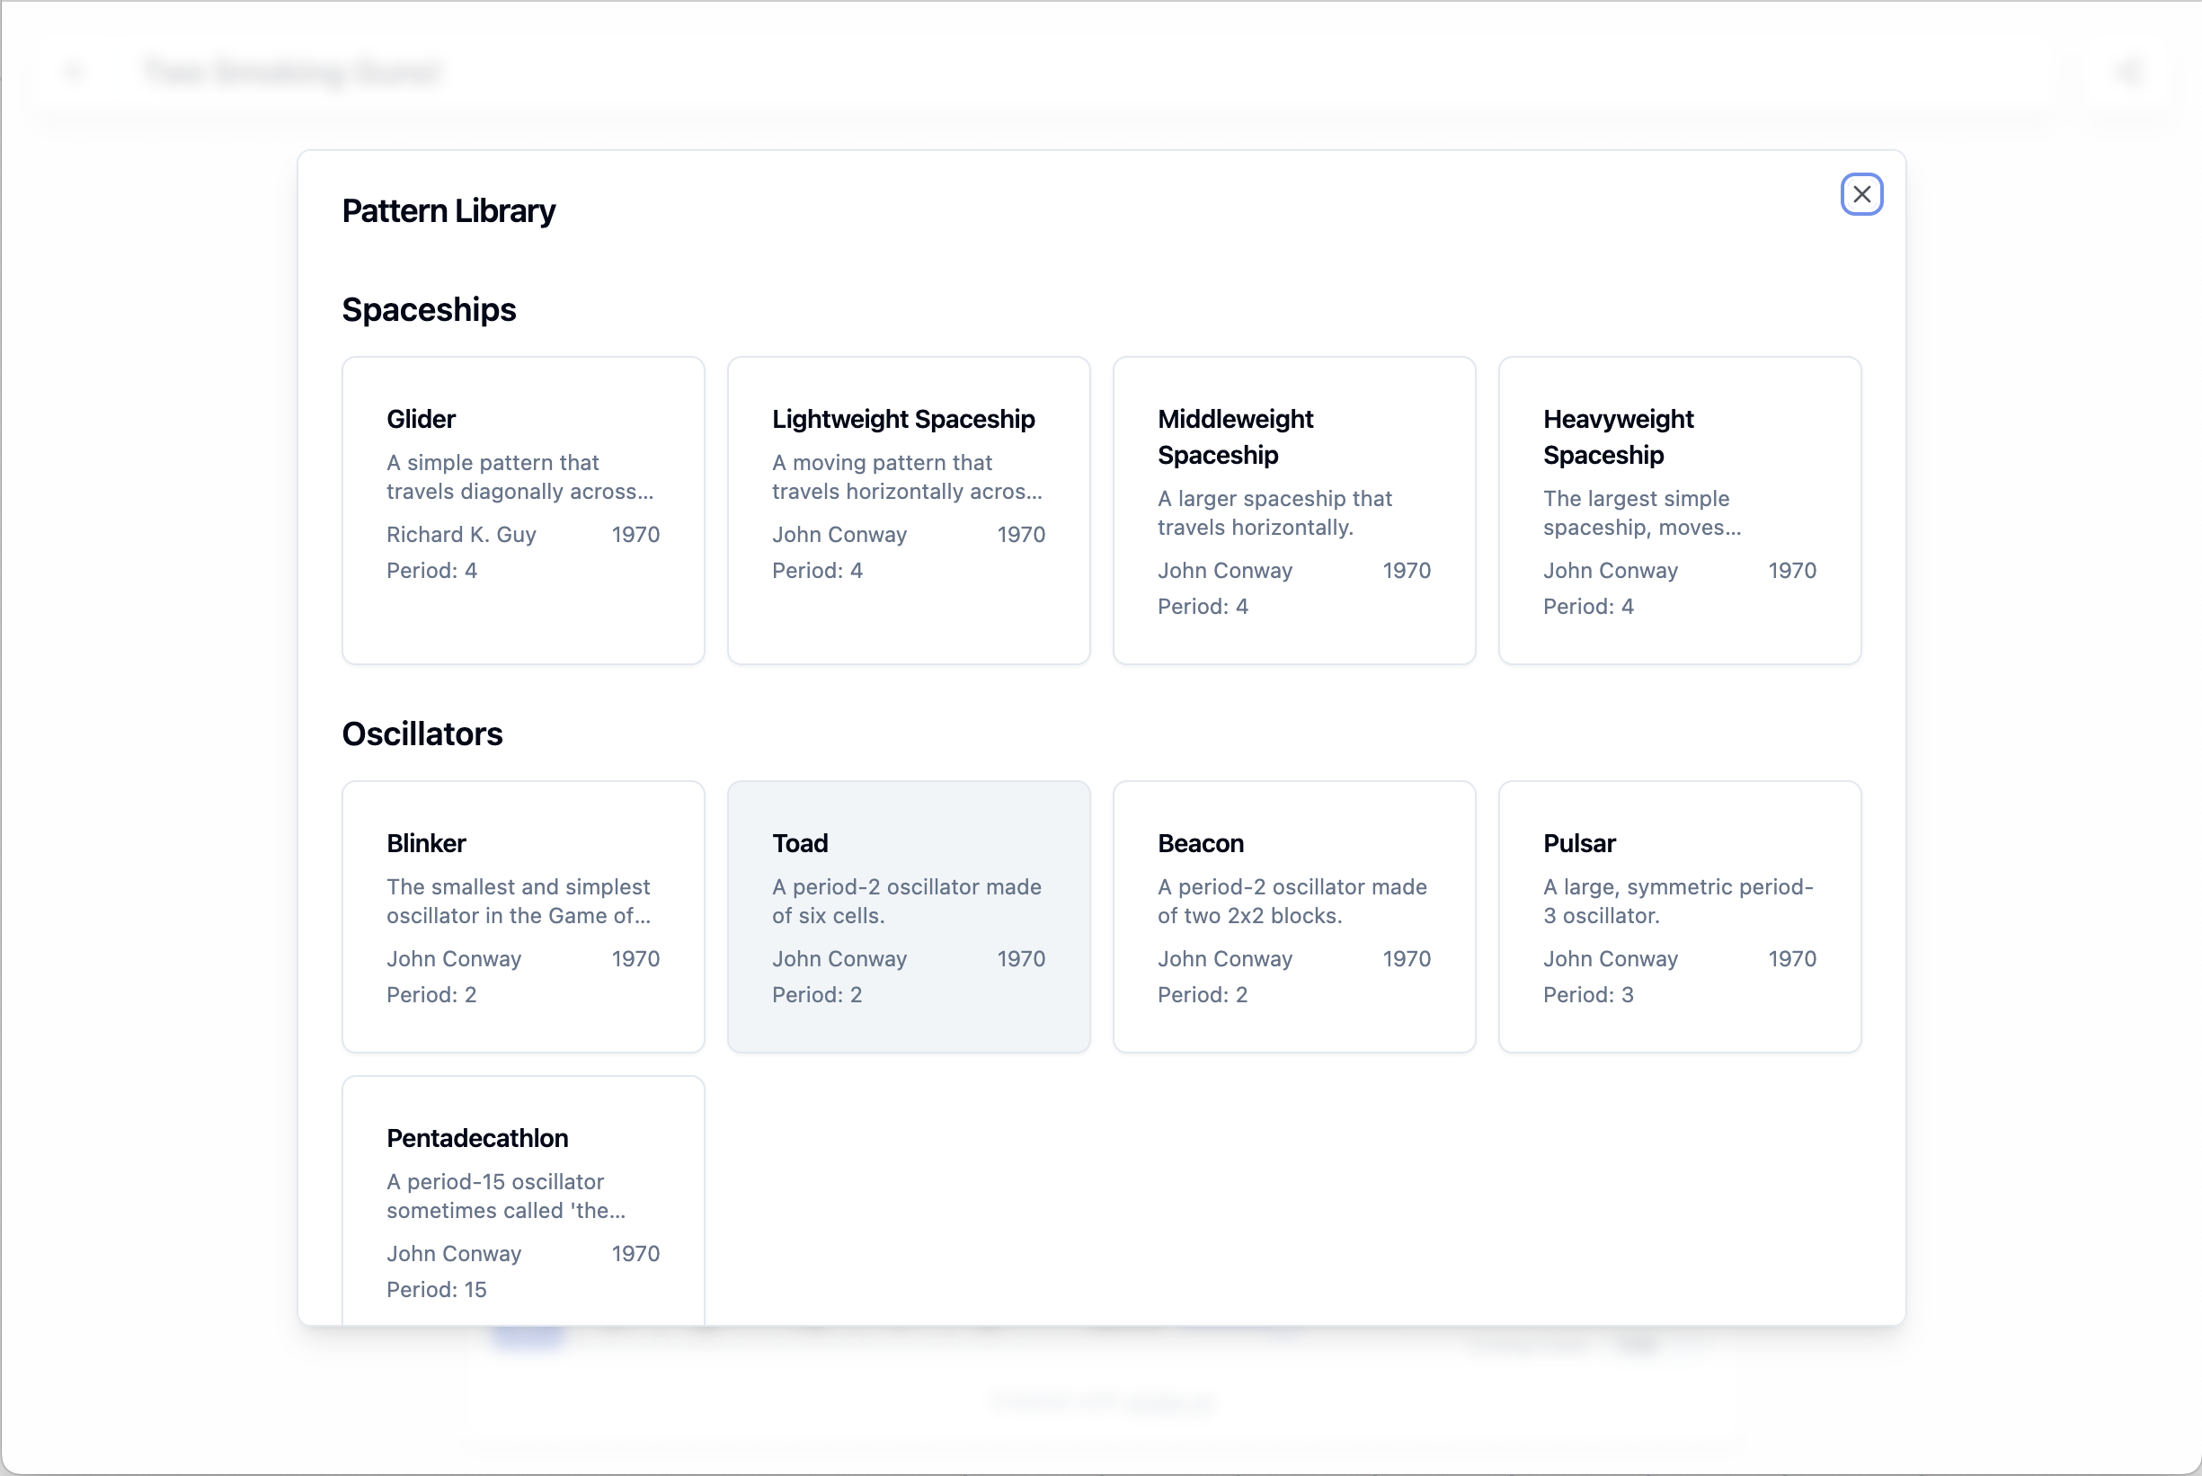Choose the Toad oscillator card
Image resolution: width=2202 pixels, height=1476 pixels.
[x=908, y=917]
